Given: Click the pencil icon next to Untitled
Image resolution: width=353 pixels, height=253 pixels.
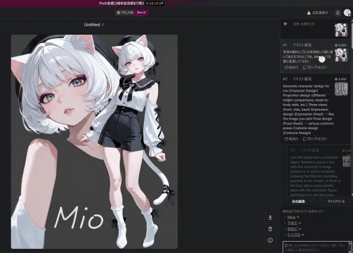Looking at the screenshot, I should click(103, 25).
